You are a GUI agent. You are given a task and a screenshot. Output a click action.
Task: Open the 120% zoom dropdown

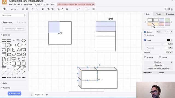pos(14,9)
